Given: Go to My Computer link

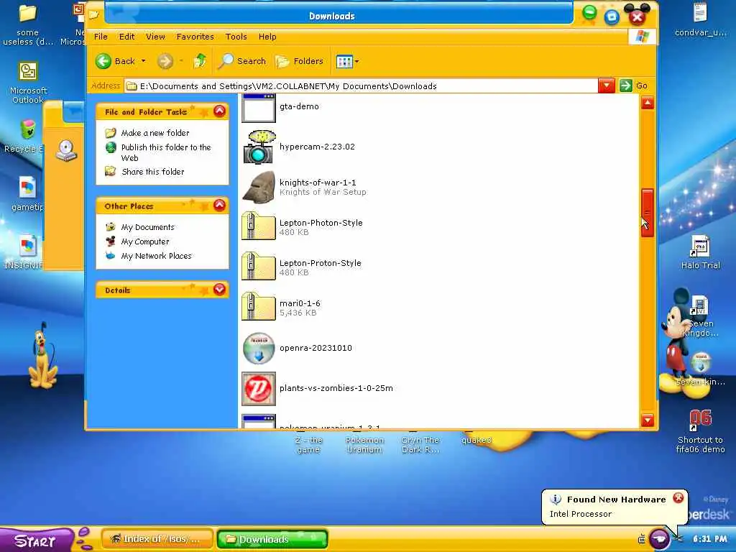Looking at the screenshot, I should click(145, 241).
